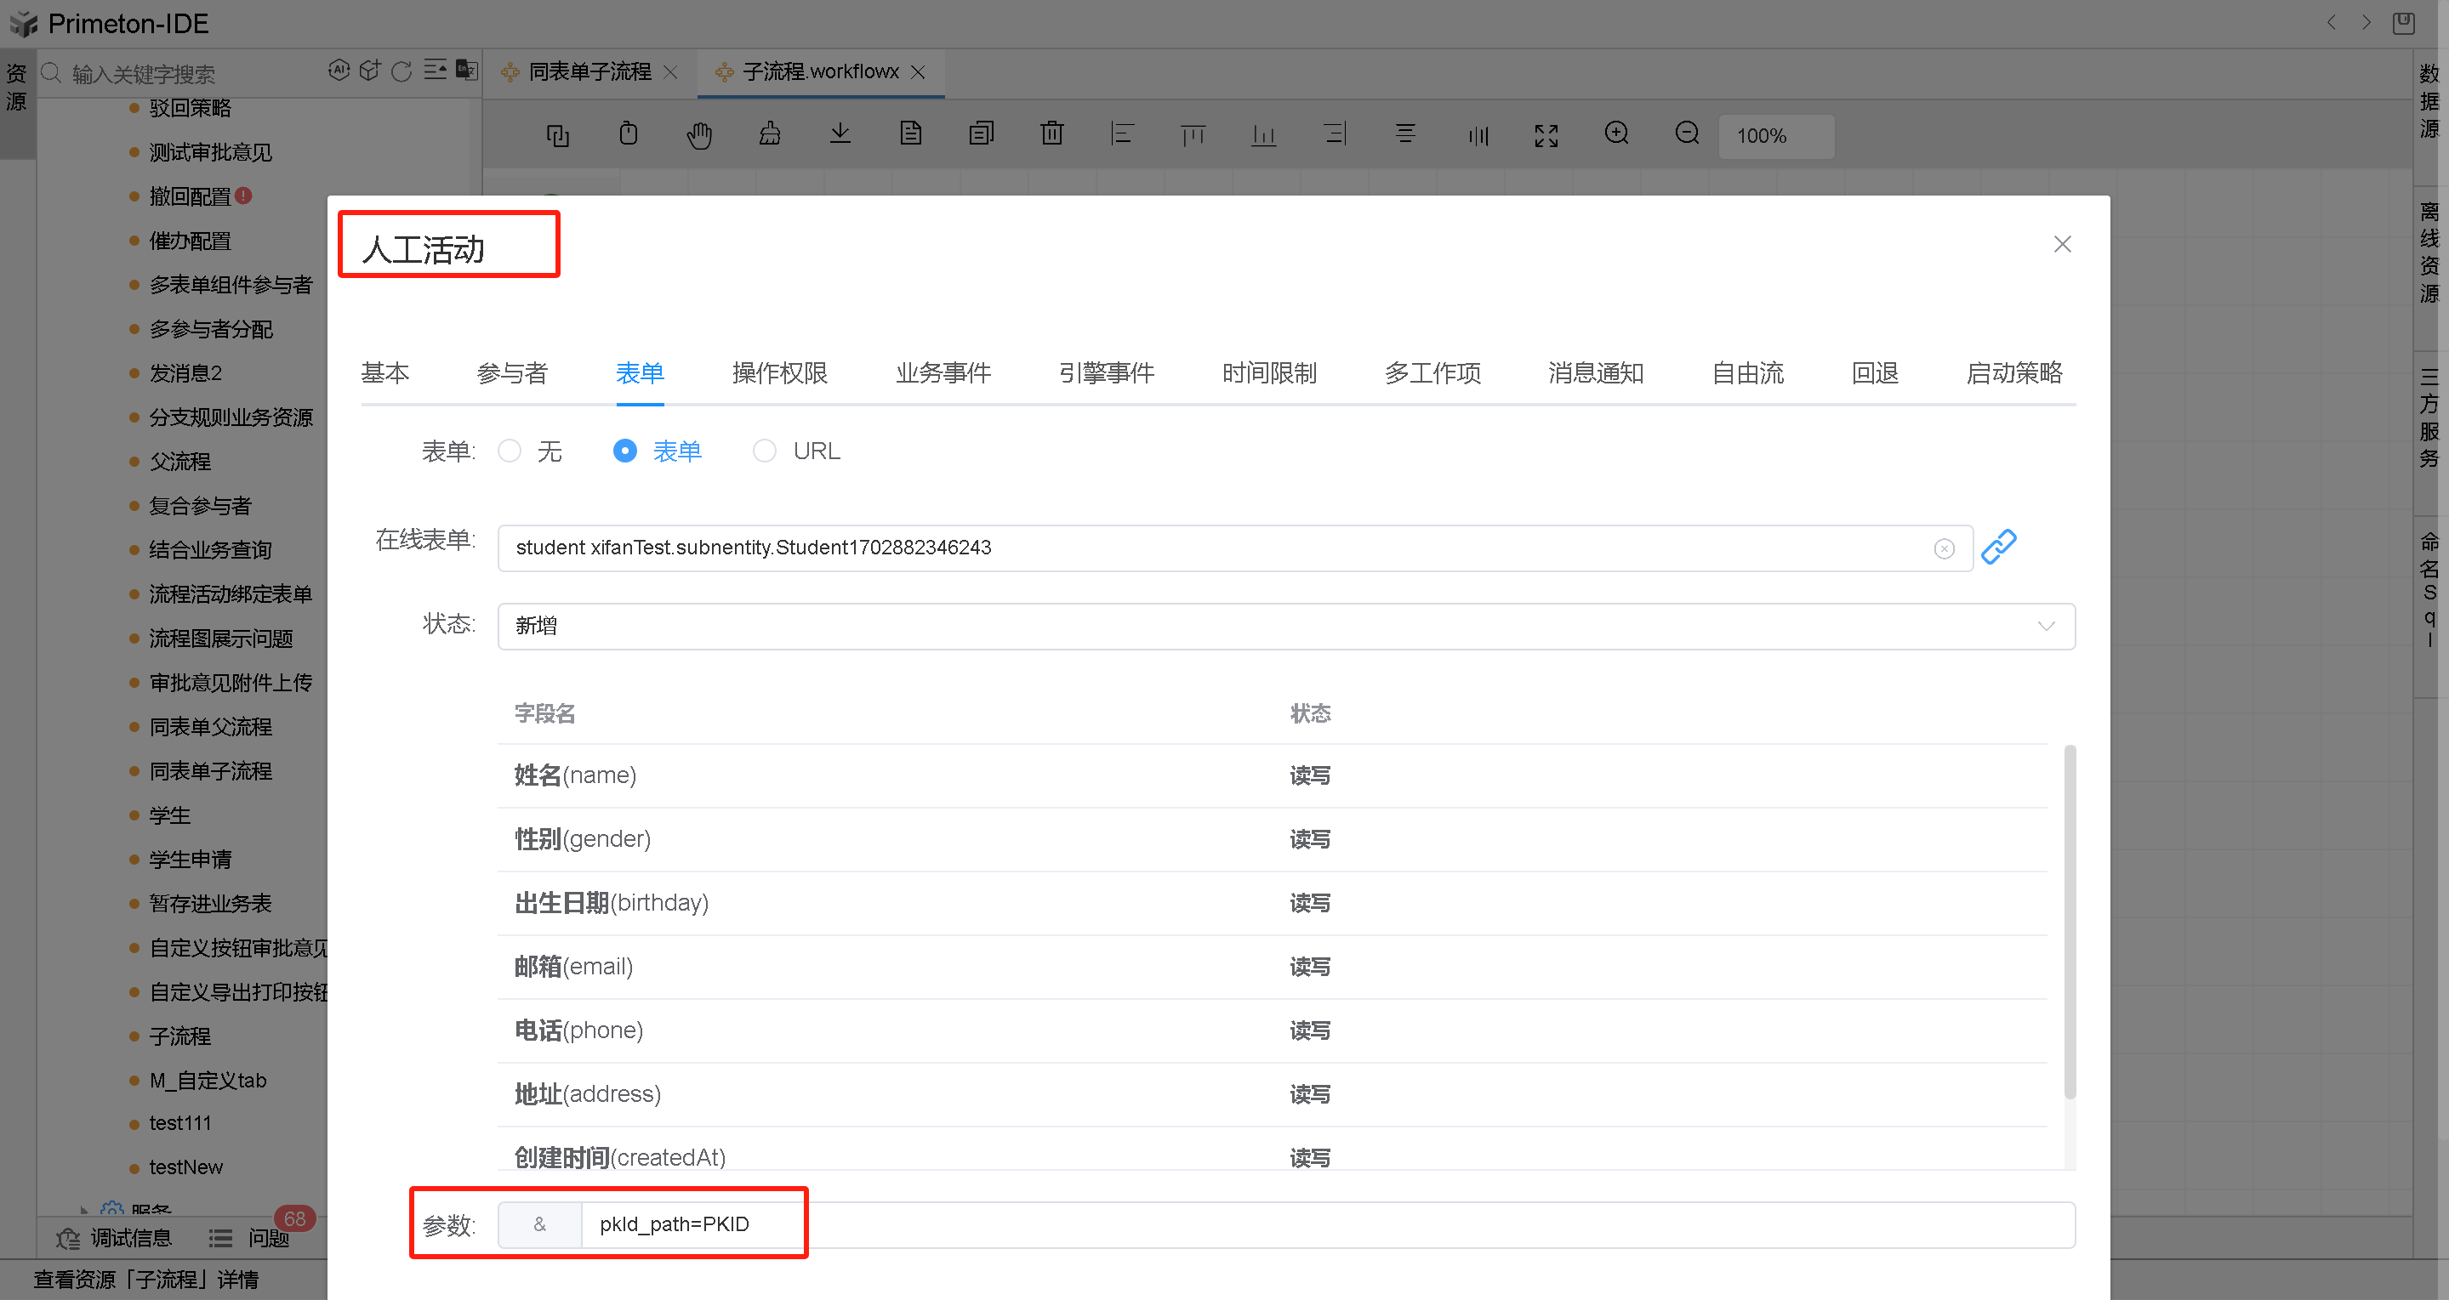Open the 100% zoom level dropdown
This screenshot has width=2449, height=1300.
pyautogui.click(x=1775, y=136)
